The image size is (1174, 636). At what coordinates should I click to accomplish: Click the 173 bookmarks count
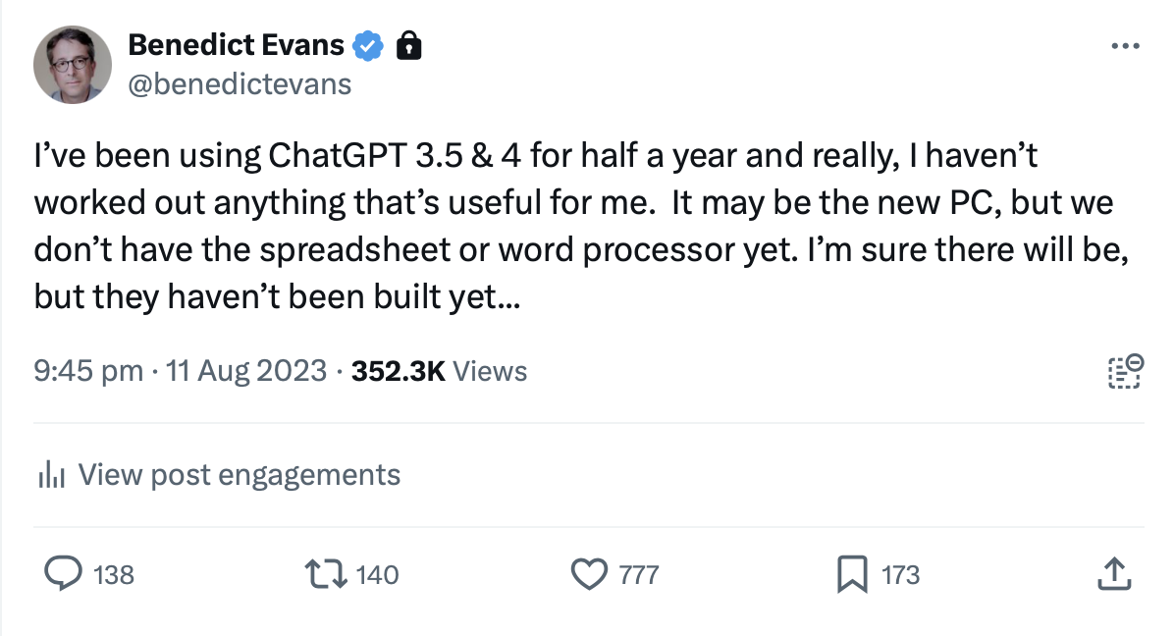(x=901, y=575)
